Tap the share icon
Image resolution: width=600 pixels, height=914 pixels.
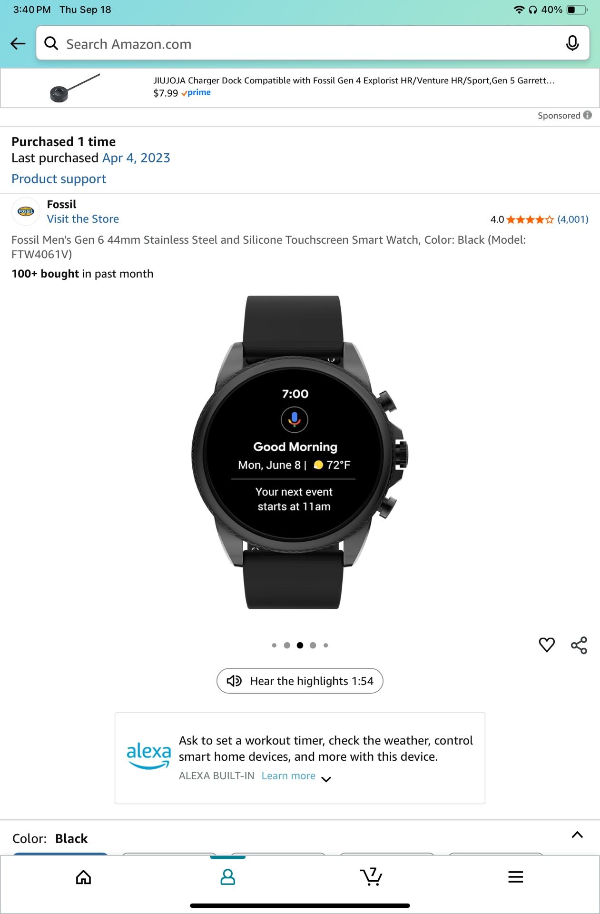[579, 645]
